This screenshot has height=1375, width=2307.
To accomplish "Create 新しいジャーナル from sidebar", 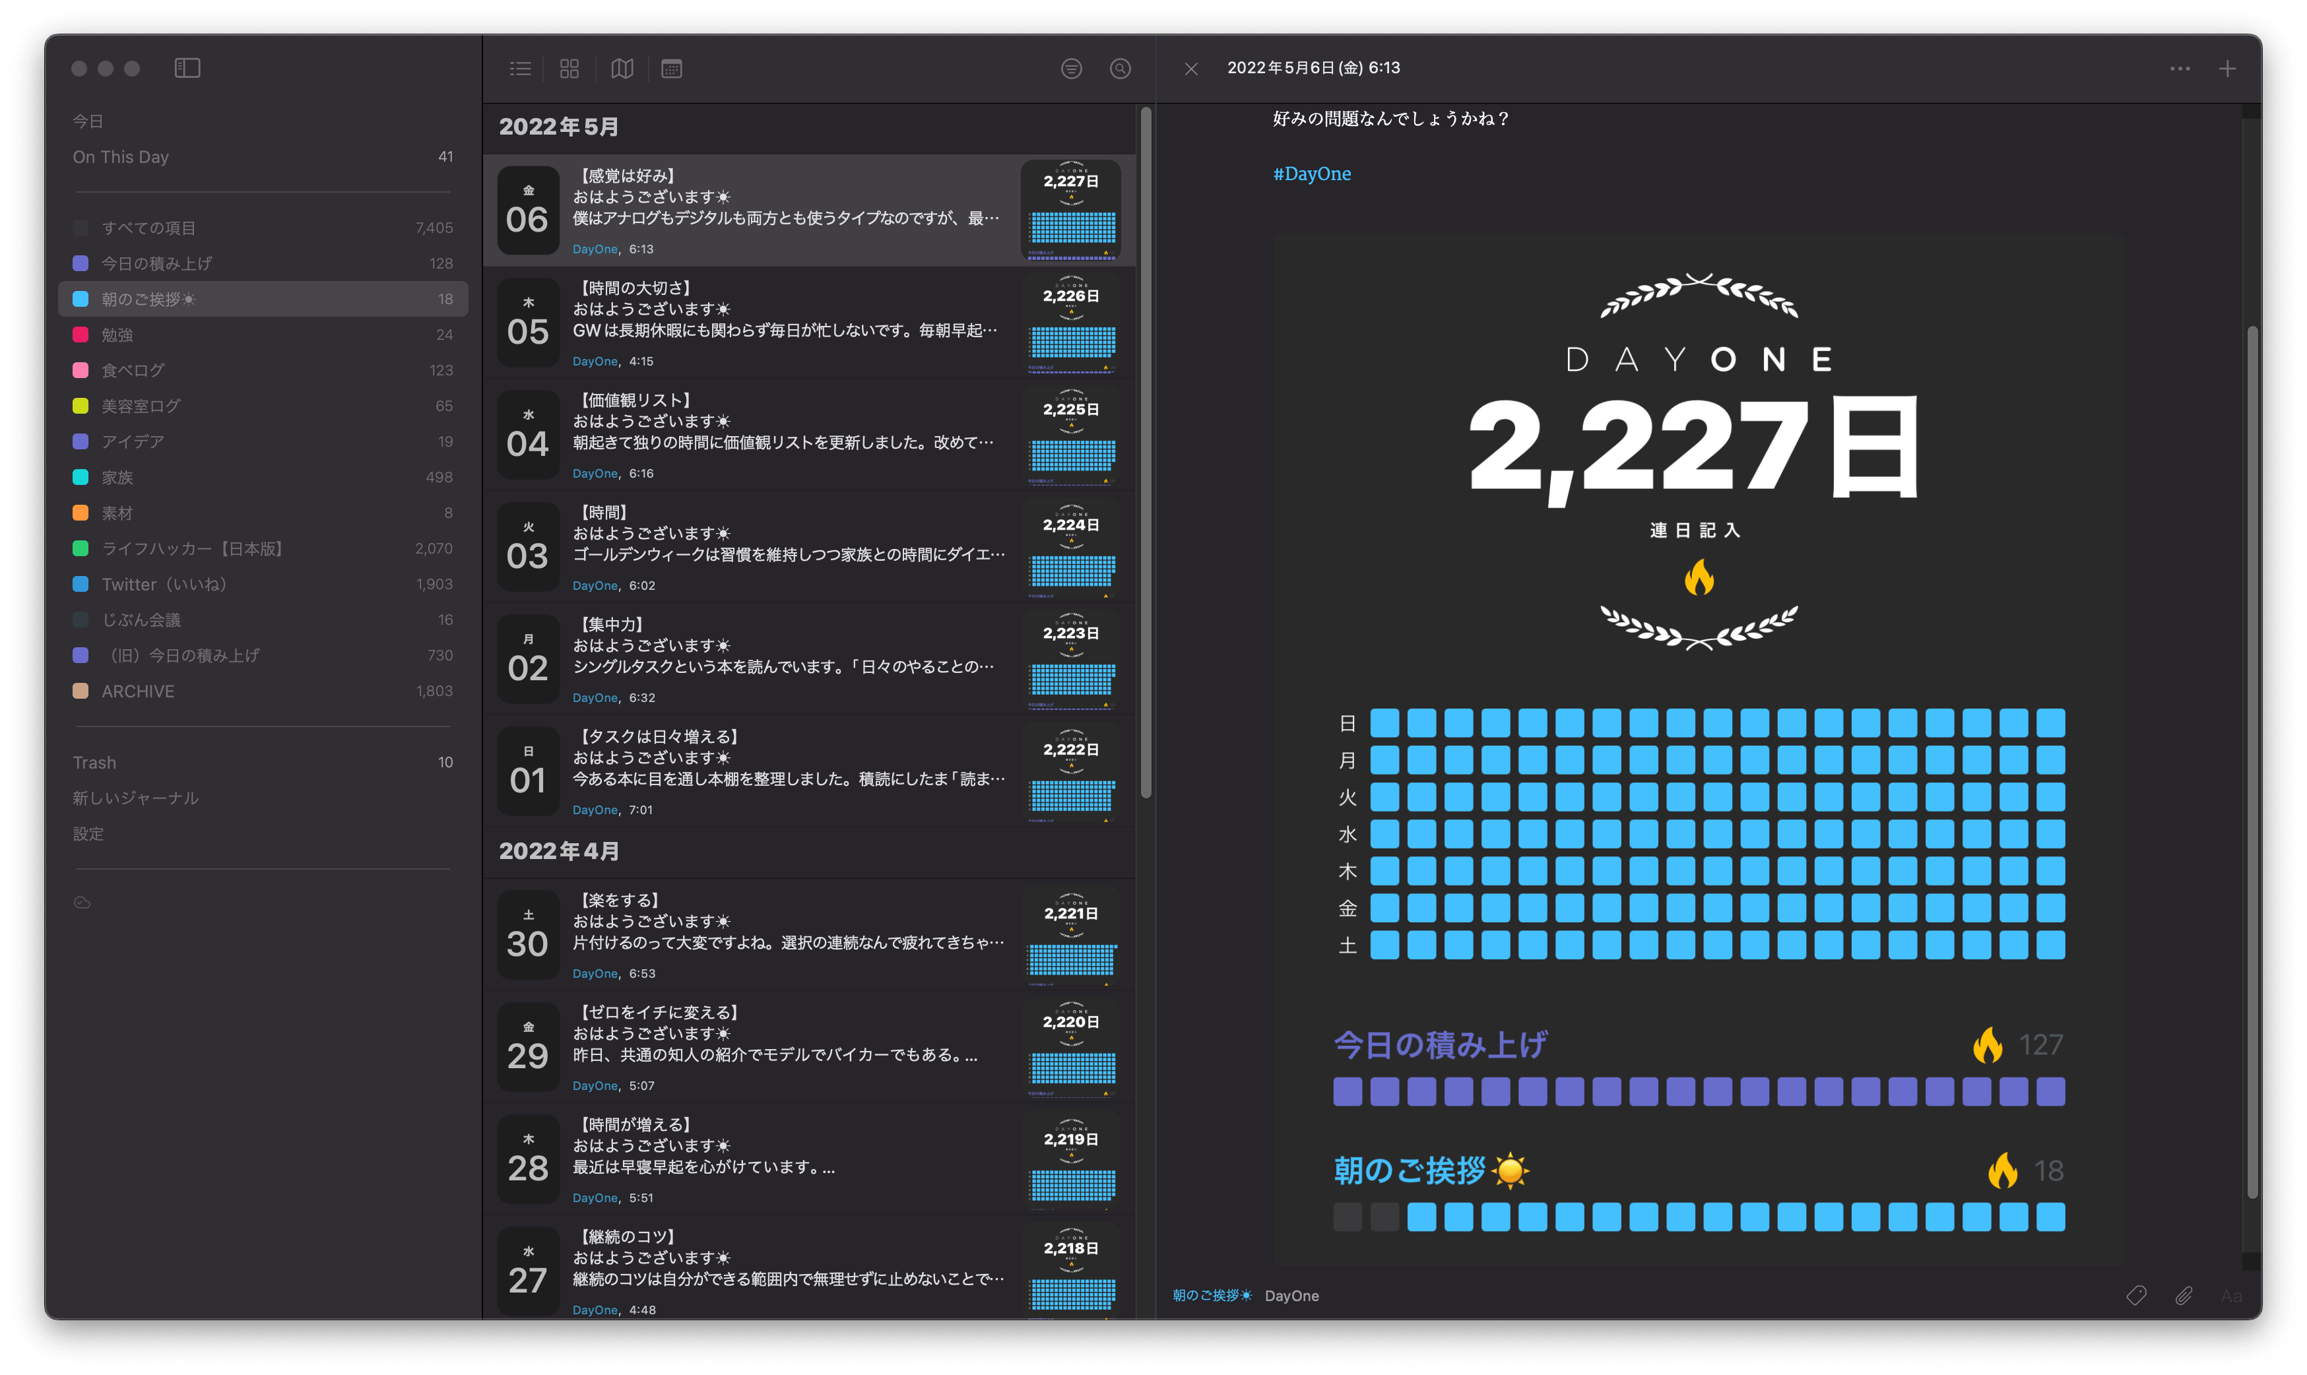I will tap(135, 798).
